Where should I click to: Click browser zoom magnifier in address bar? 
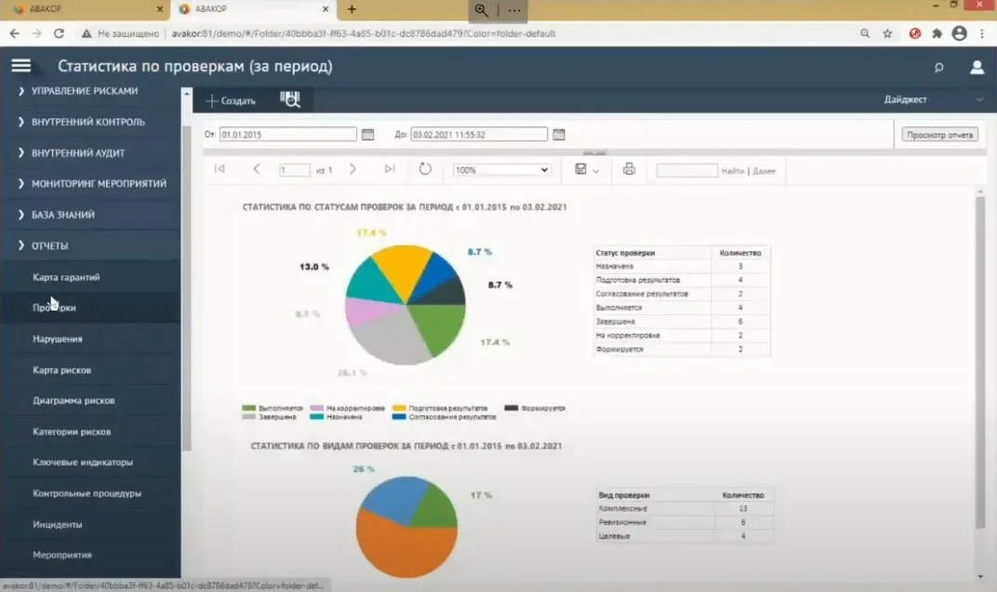[x=864, y=33]
